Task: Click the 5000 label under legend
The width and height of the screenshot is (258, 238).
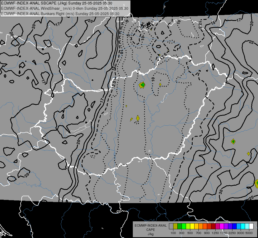Action: point(249,233)
